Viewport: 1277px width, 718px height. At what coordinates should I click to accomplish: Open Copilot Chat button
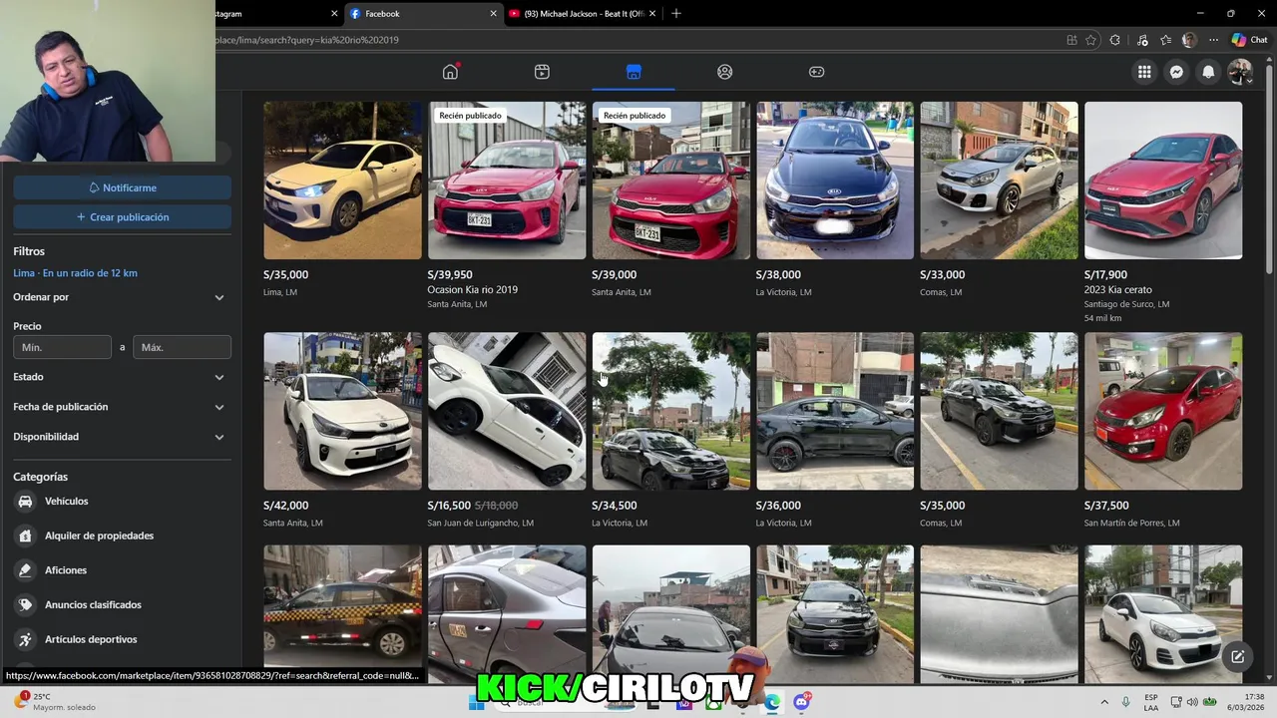tap(1249, 40)
